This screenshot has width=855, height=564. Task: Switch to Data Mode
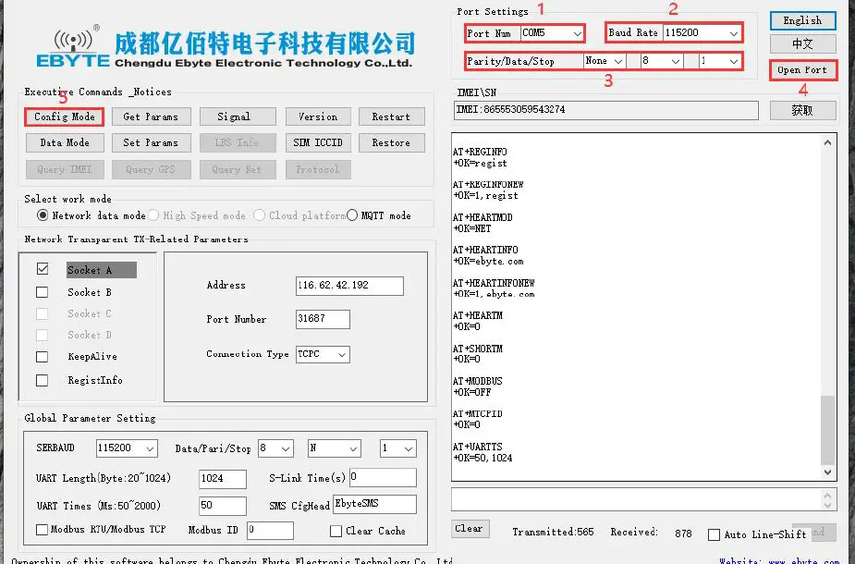pyautogui.click(x=65, y=143)
